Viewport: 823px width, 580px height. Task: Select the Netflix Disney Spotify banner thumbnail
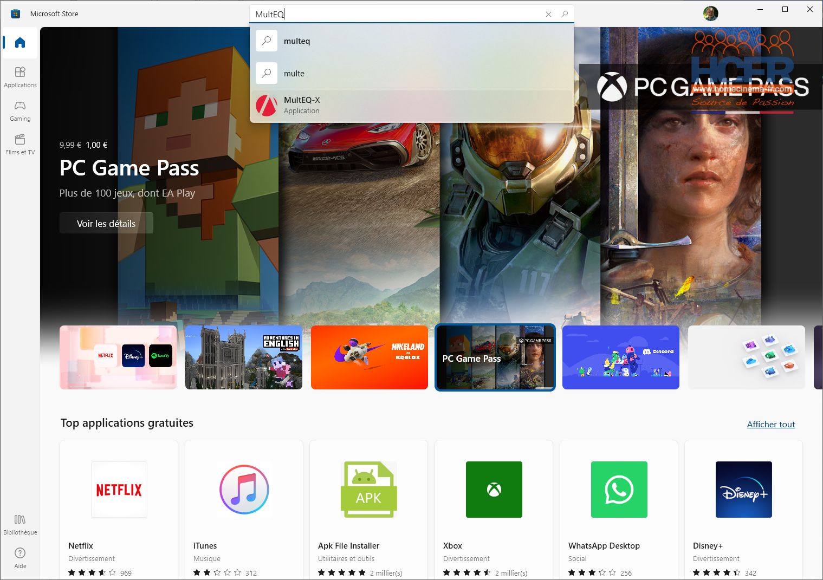(x=118, y=357)
